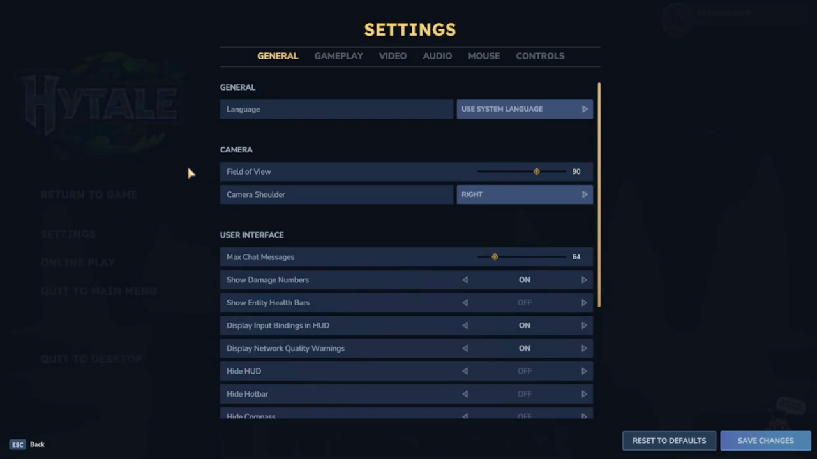Screen dimensions: 817x459
Task: Click the arrow on the Language dropdown
Action: point(585,109)
